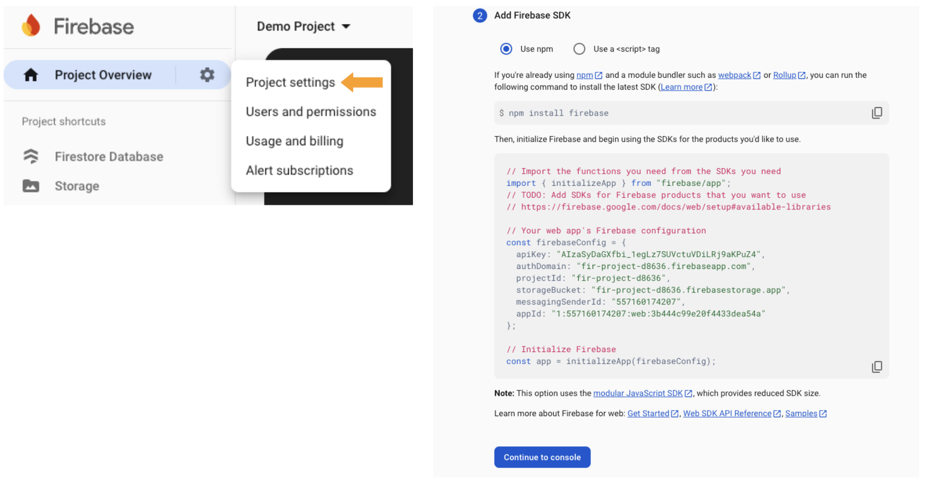Click the const app initializeApp code line

[611, 361]
